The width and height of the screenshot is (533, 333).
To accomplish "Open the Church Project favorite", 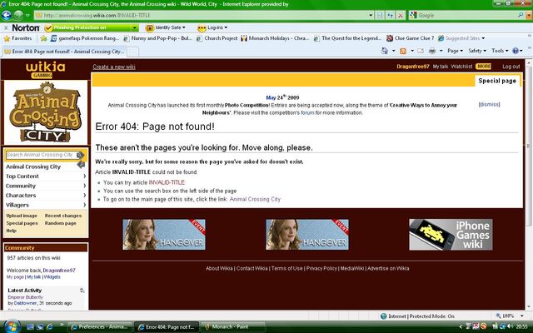I will point(217,38).
